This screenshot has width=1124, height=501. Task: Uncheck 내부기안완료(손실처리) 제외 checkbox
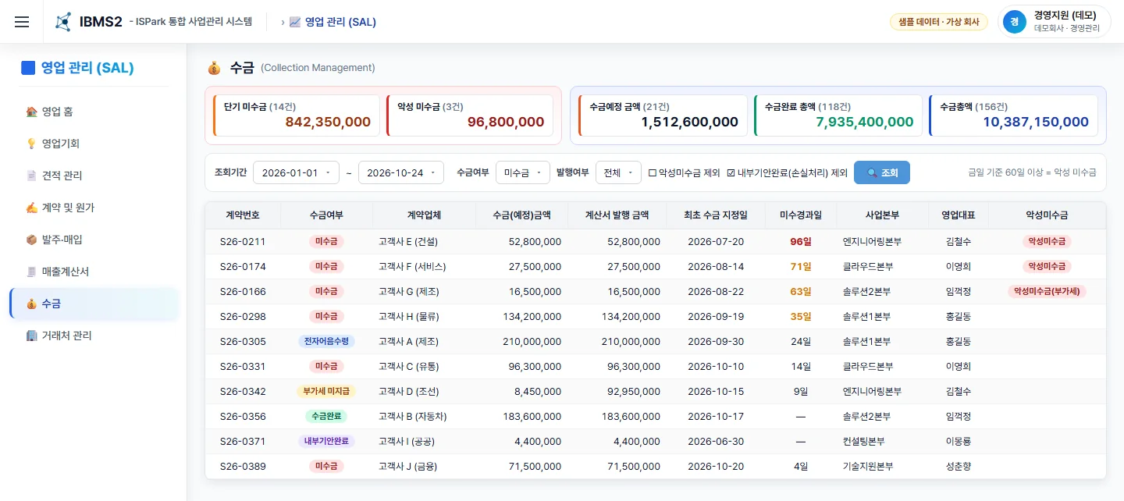click(x=731, y=173)
